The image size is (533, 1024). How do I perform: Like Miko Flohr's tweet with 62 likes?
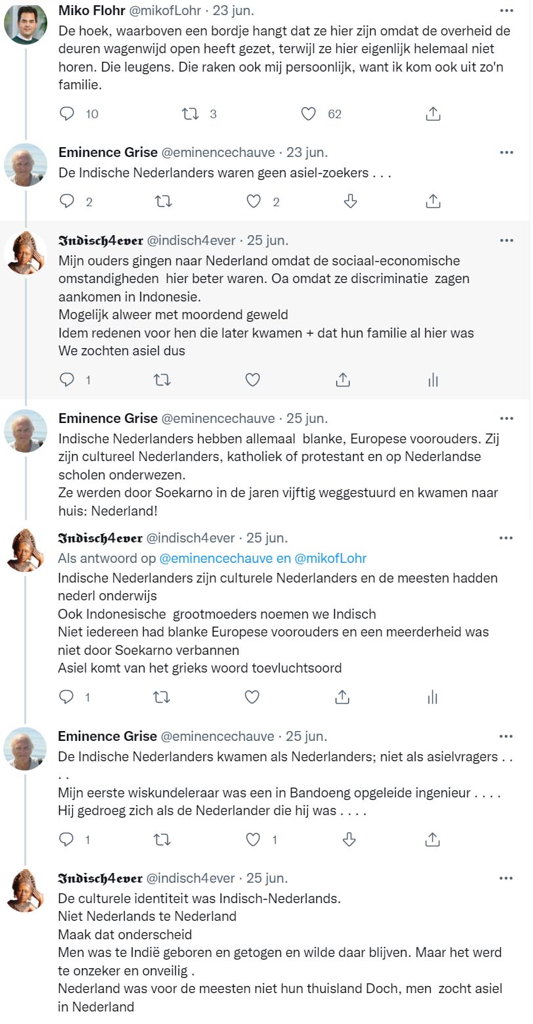[309, 114]
